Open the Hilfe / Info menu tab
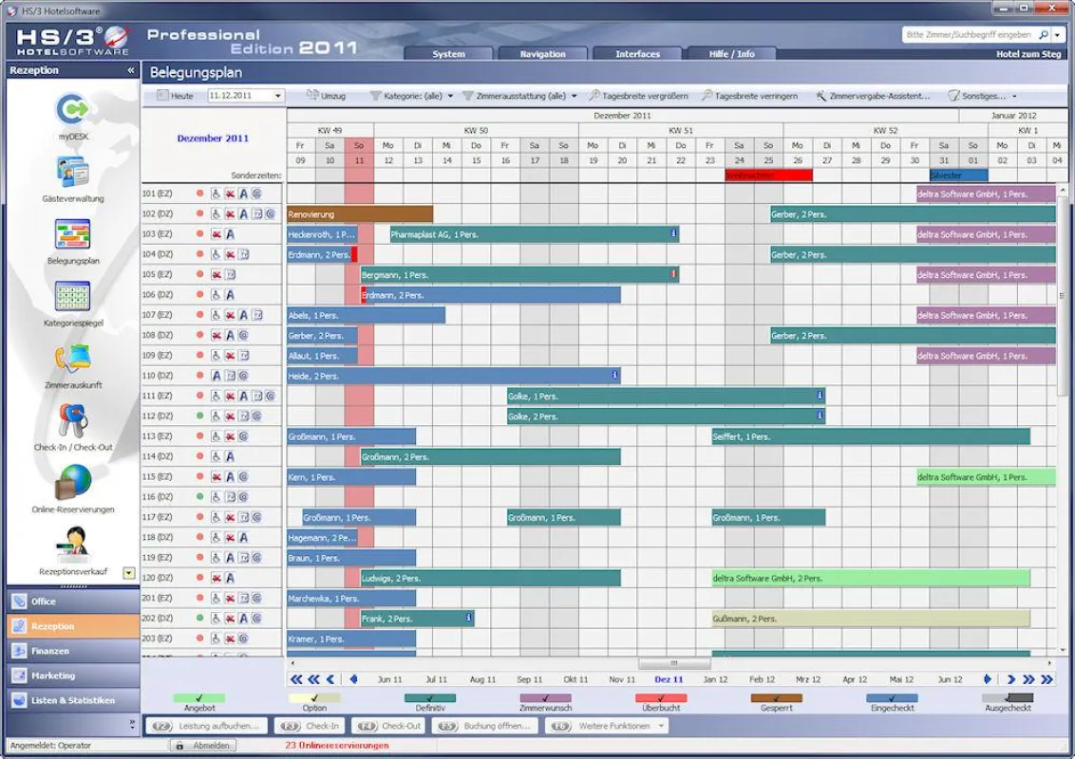This screenshot has width=1075, height=759. coord(731,53)
